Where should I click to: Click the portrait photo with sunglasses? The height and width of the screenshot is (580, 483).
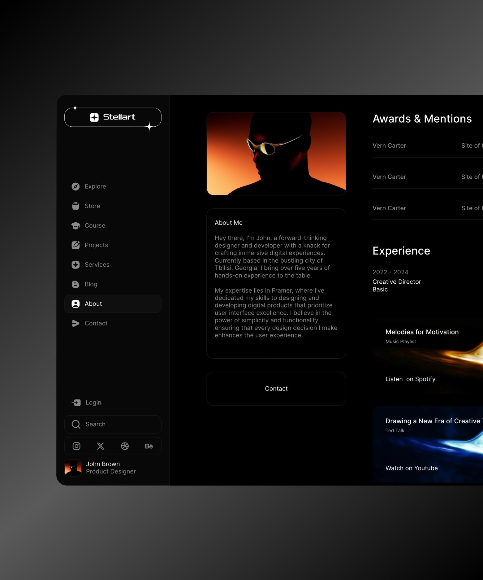coord(276,154)
